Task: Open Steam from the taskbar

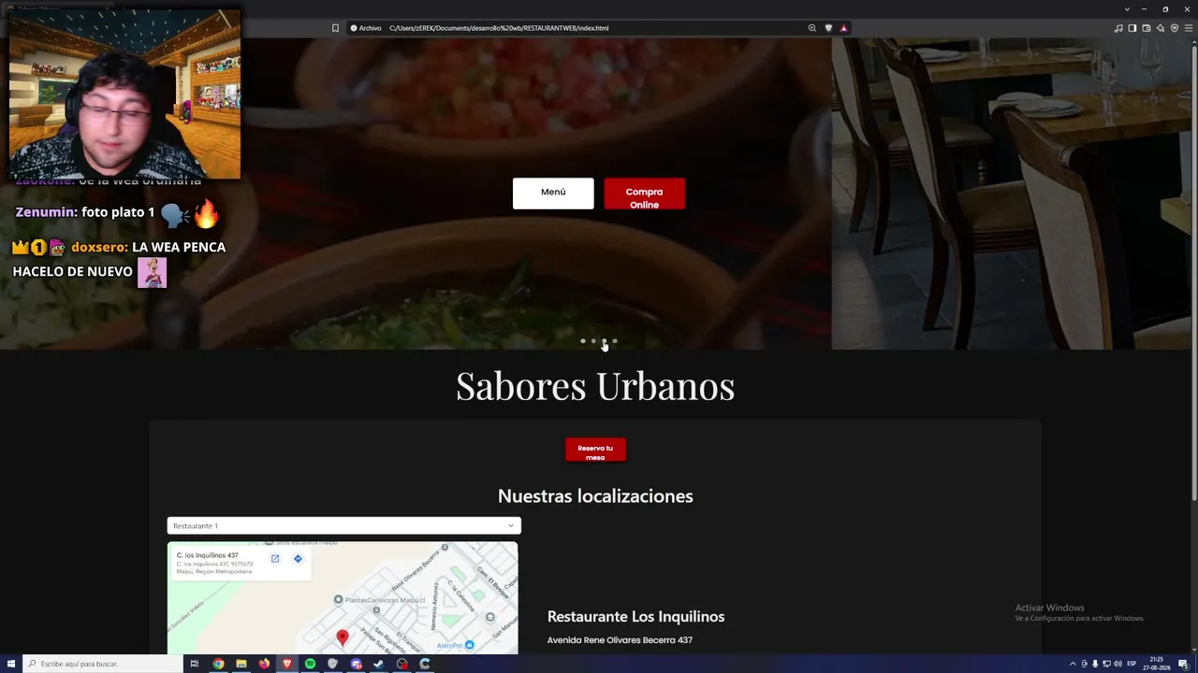Action: 378,664
